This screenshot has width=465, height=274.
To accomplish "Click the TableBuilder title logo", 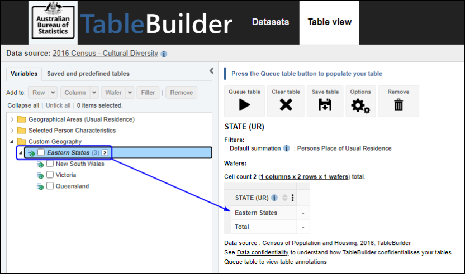I will click(x=156, y=23).
